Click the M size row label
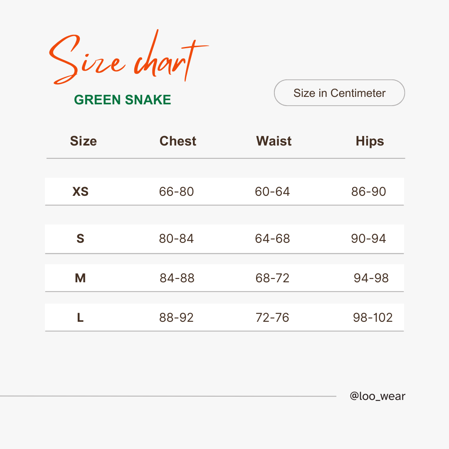 click(x=81, y=278)
